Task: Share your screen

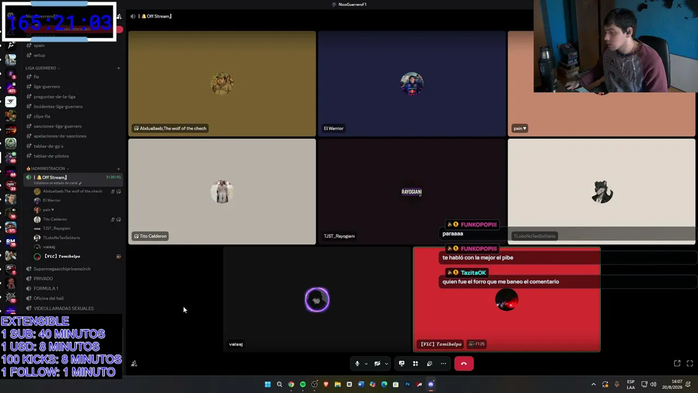Action: pos(402,364)
